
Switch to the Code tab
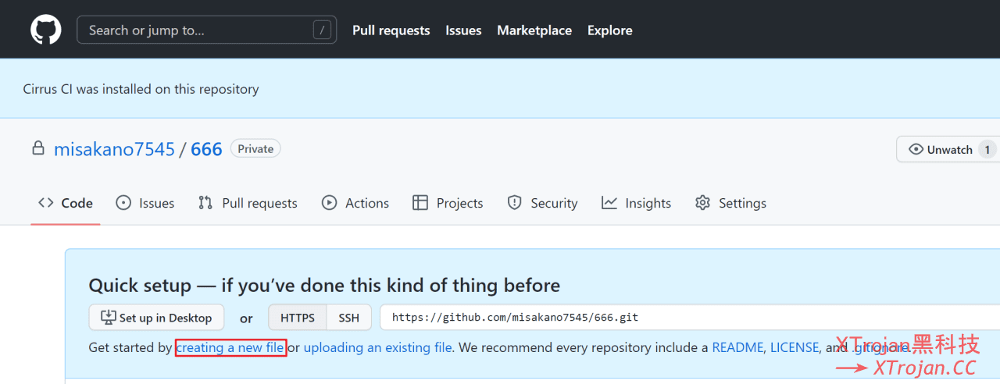click(66, 203)
